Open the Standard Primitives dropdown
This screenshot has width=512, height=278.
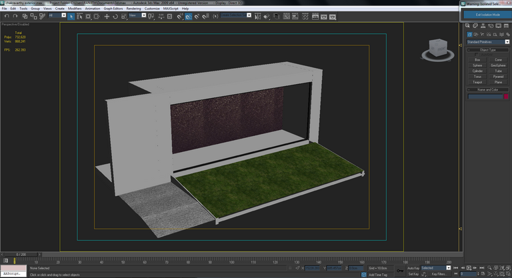coord(487,41)
